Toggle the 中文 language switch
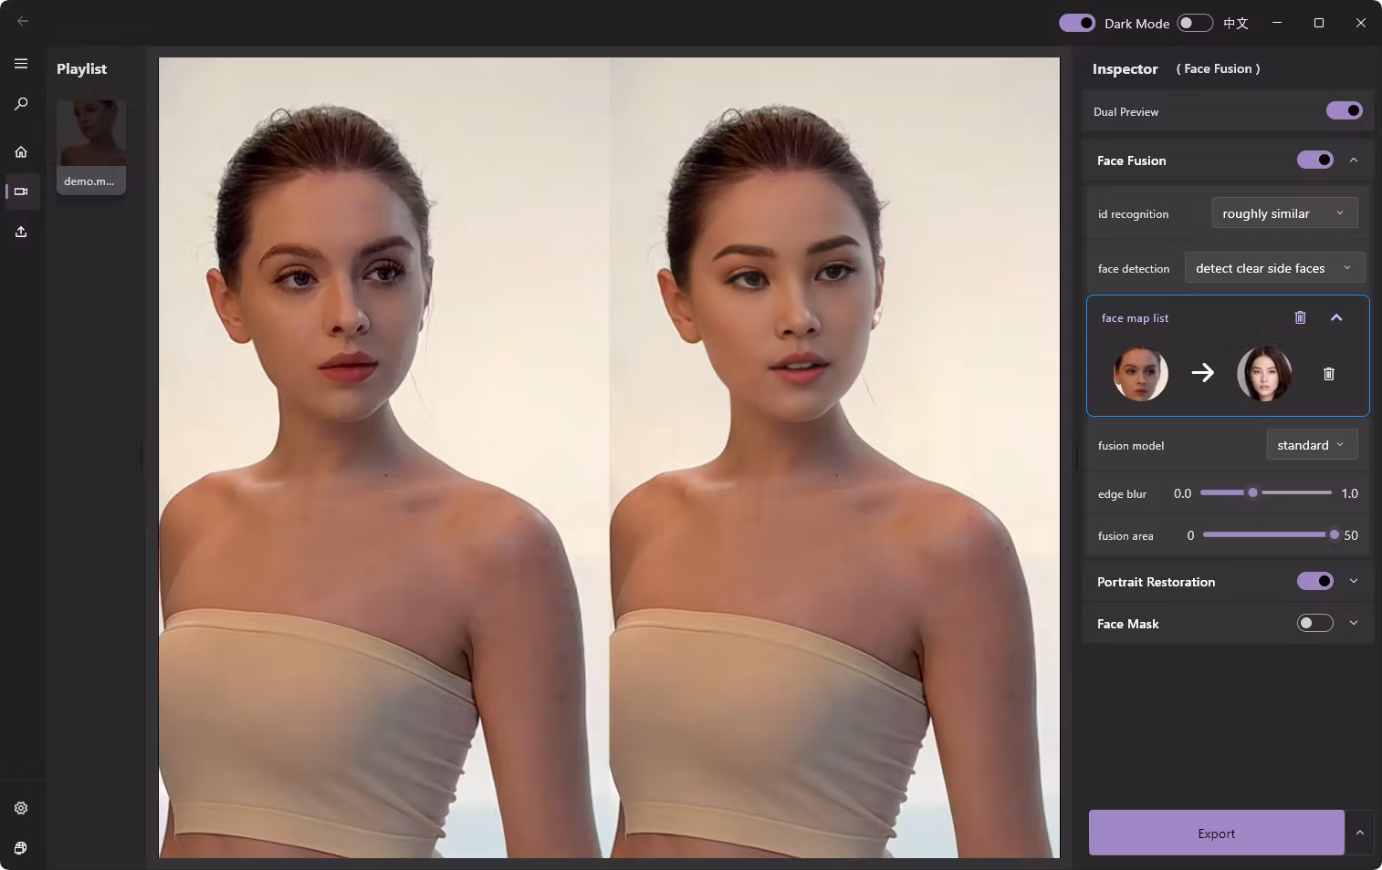 1194,23
